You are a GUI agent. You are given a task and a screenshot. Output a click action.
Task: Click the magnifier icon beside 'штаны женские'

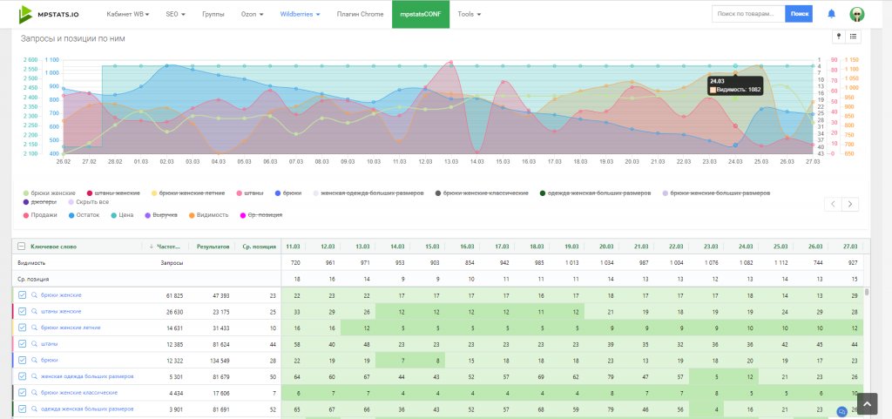(x=34, y=311)
